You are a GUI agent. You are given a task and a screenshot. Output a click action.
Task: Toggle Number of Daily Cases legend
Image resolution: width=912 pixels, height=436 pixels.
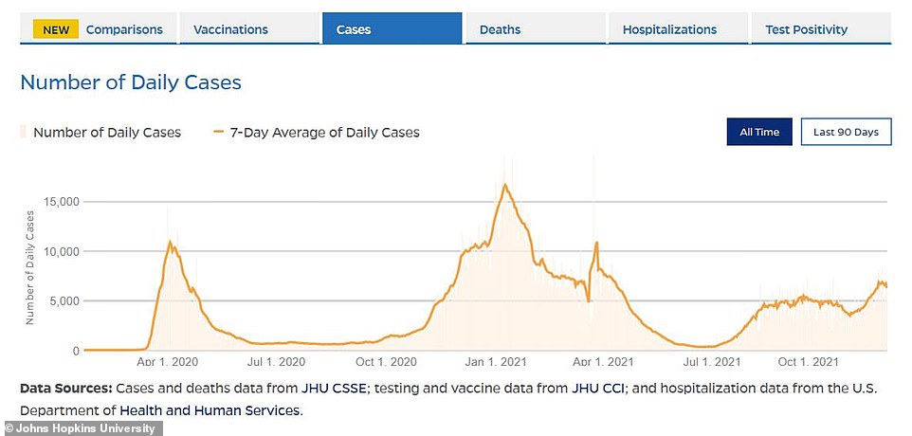point(106,132)
